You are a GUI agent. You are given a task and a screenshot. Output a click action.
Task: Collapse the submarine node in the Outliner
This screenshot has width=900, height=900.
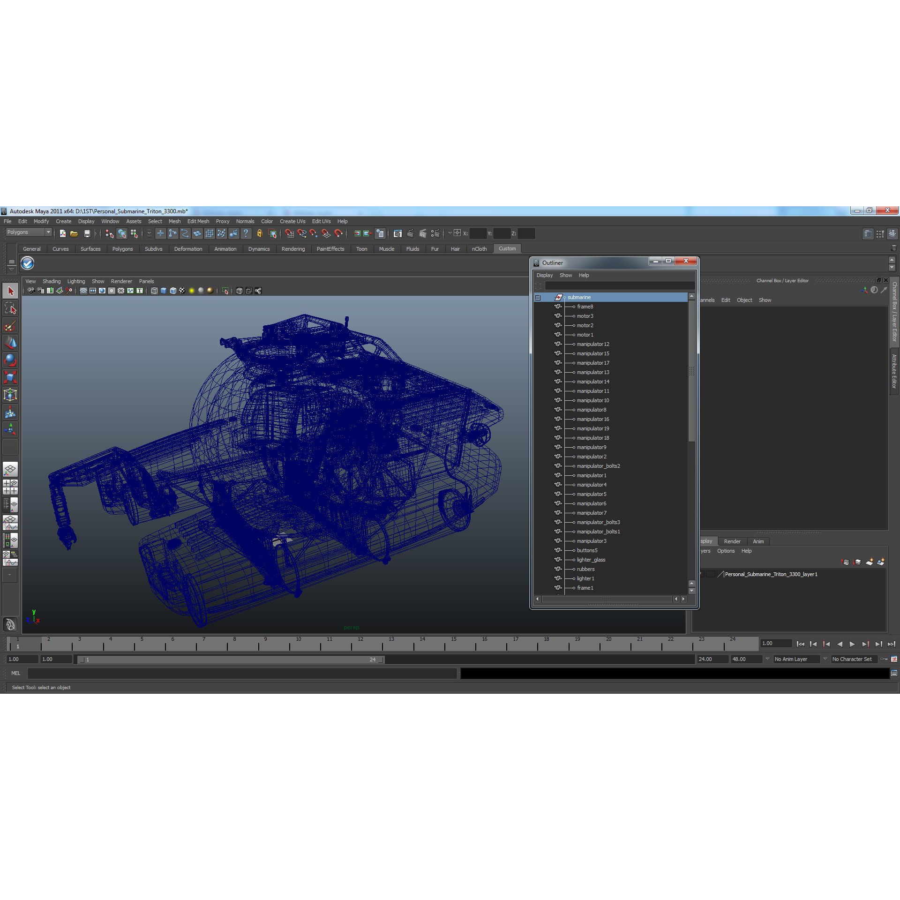pyautogui.click(x=538, y=297)
